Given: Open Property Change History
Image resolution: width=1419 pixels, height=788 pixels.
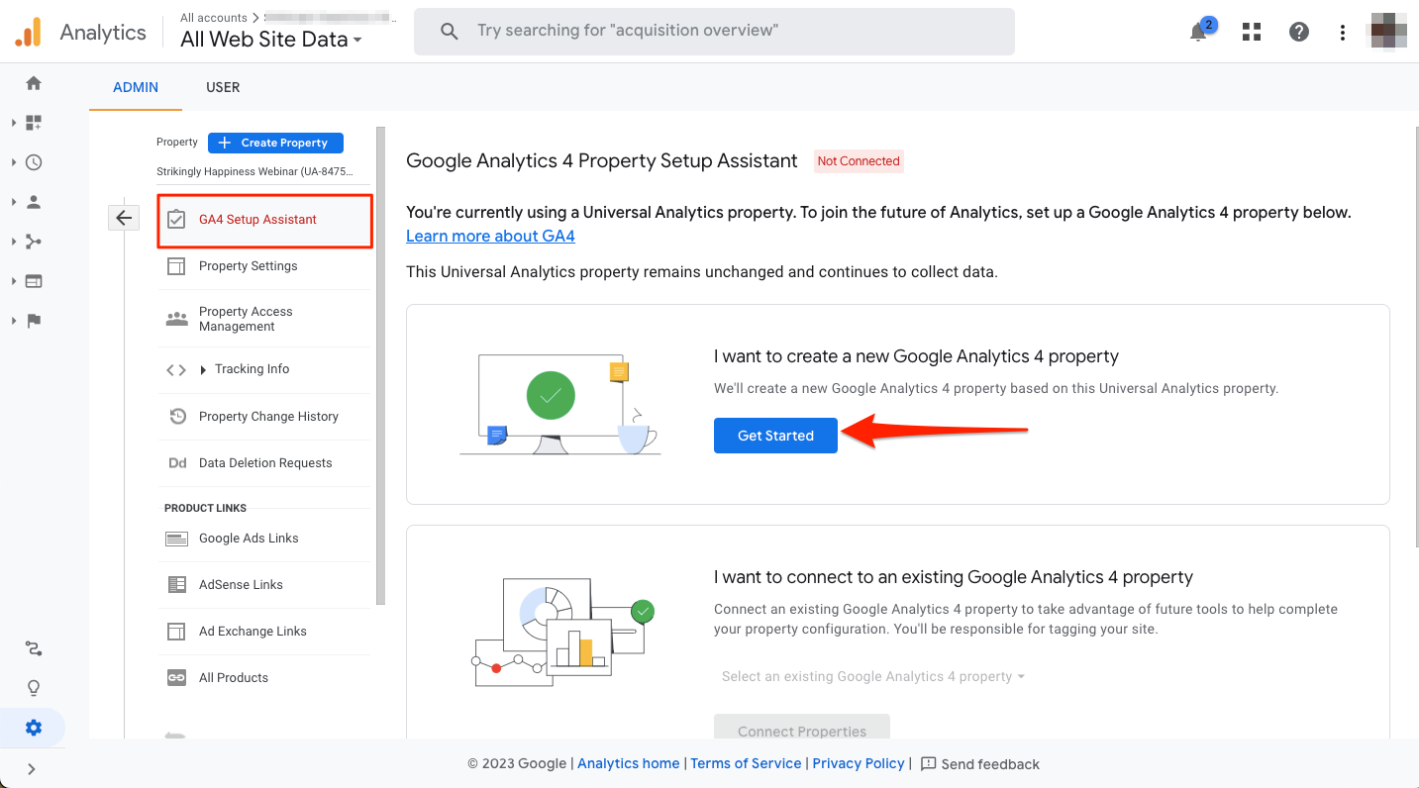Looking at the screenshot, I should [x=264, y=417].
